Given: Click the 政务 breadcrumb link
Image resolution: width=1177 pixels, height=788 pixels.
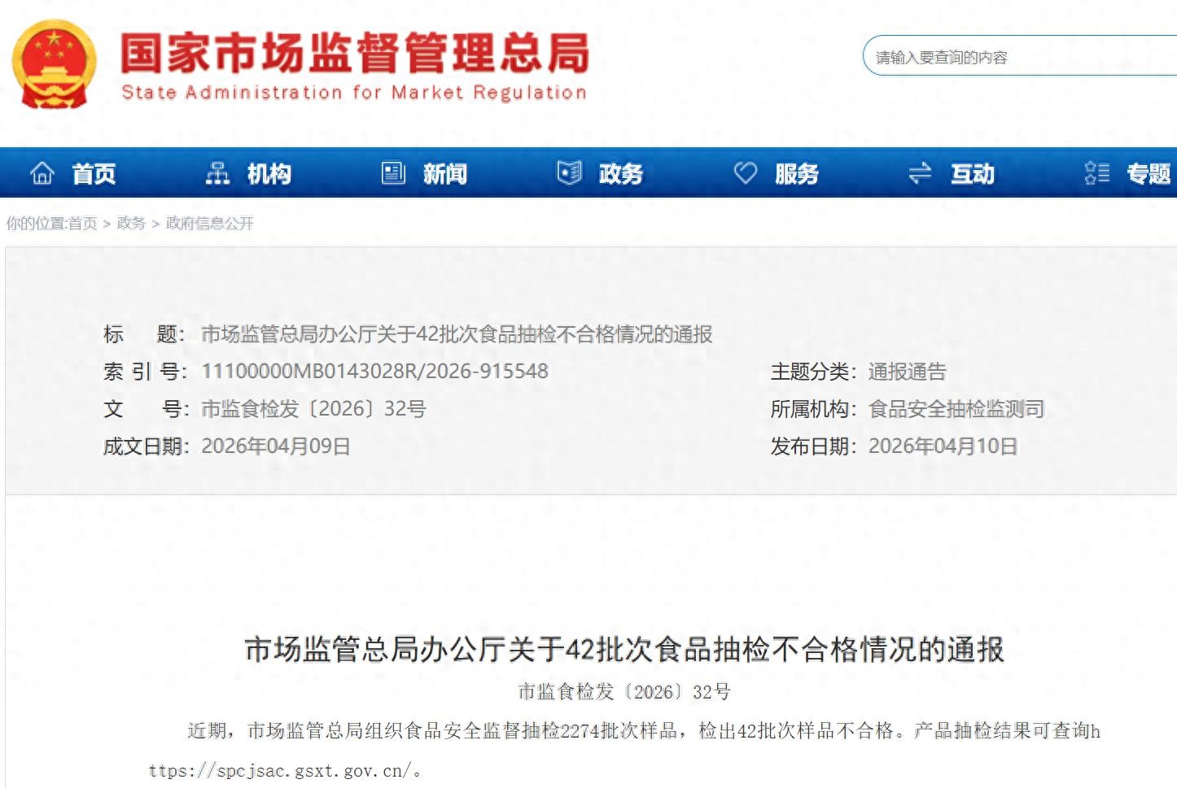Looking at the screenshot, I should [x=131, y=224].
